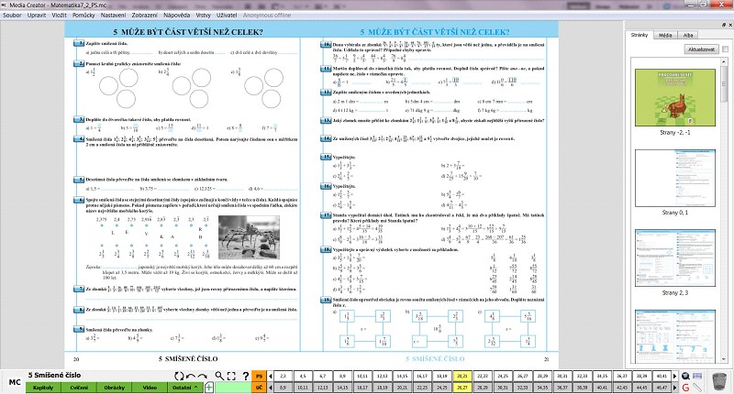The image size is (734, 394).
Task: Go to UČ pages 28,29
Action: (x=483, y=388)
